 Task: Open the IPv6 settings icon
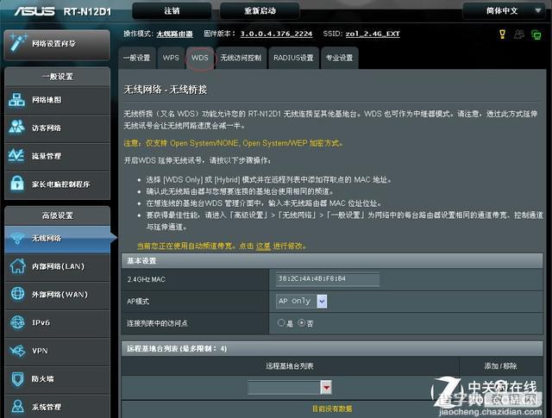(17, 322)
